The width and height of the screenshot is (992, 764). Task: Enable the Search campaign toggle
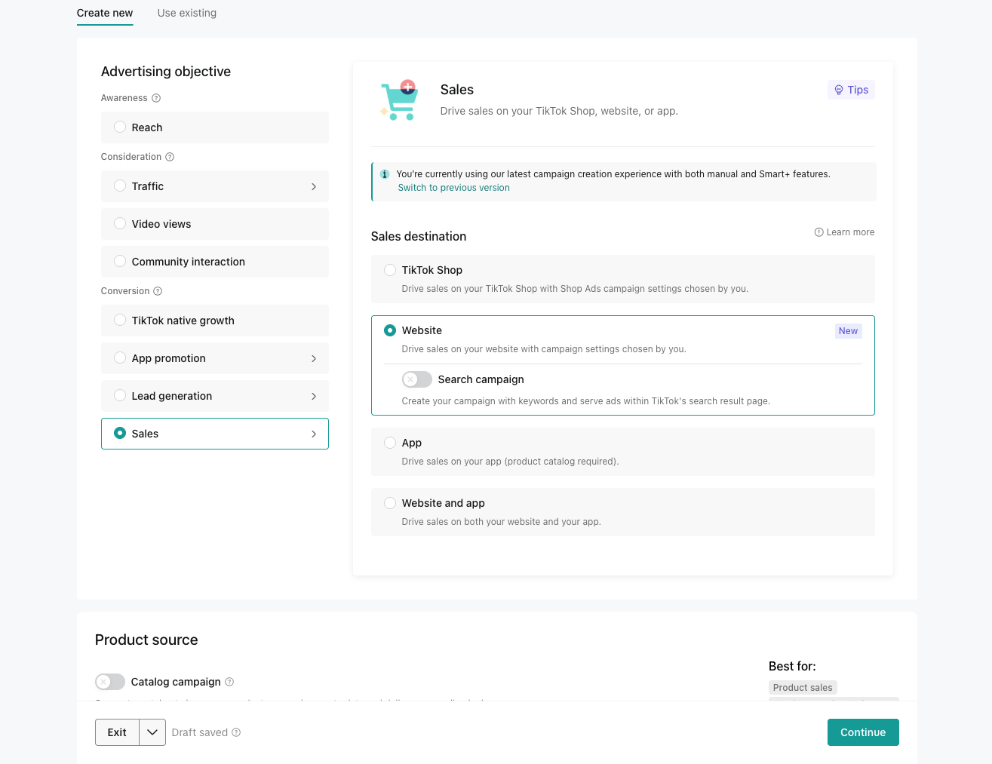coord(417,379)
